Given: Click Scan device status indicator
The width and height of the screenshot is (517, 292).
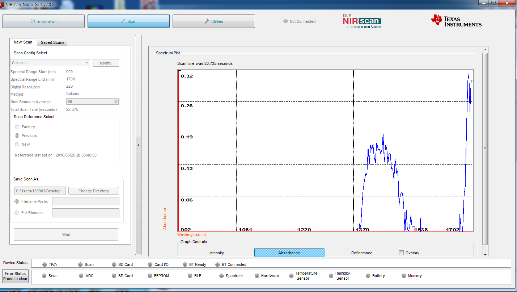Looking at the screenshot, I should click(80, 264).
